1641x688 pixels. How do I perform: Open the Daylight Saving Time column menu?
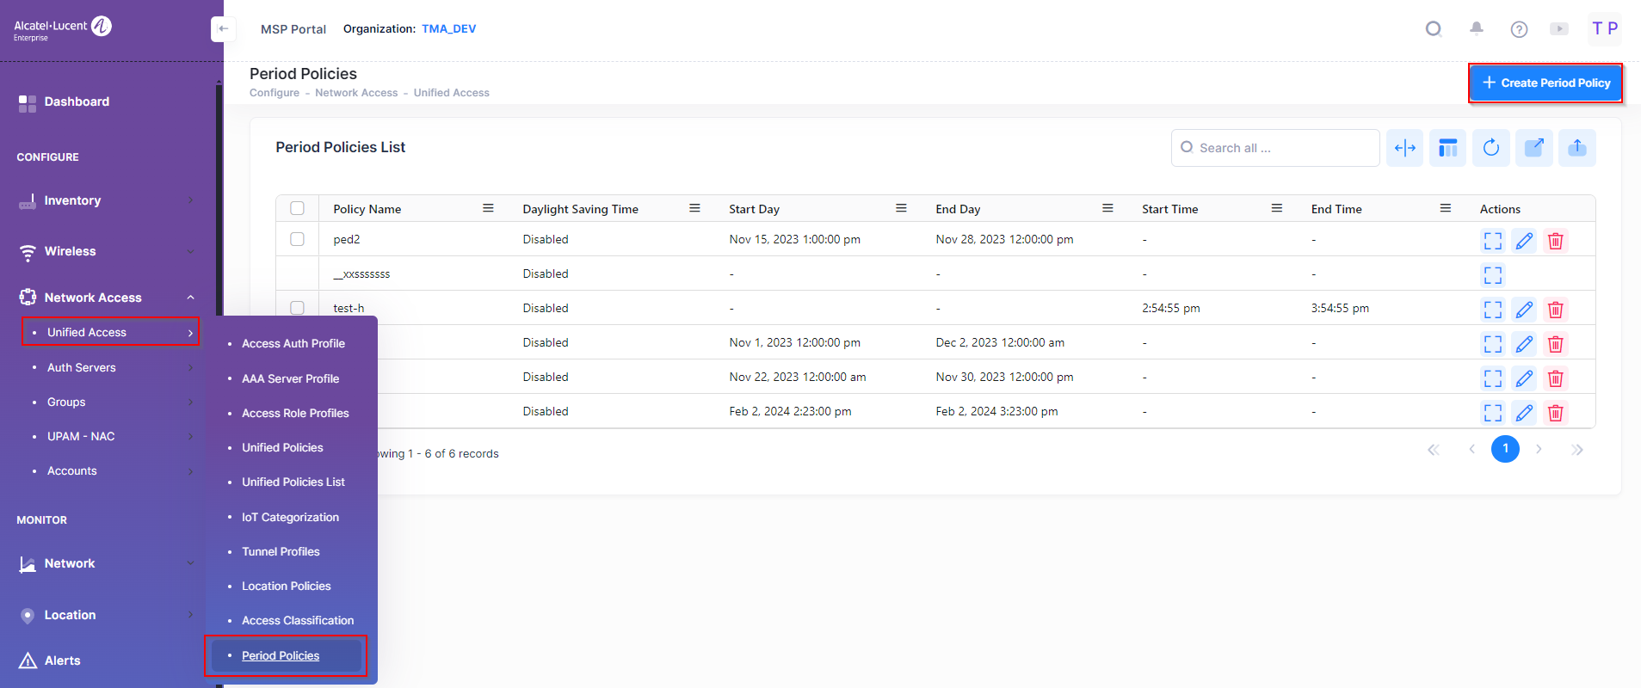(694, 208)
